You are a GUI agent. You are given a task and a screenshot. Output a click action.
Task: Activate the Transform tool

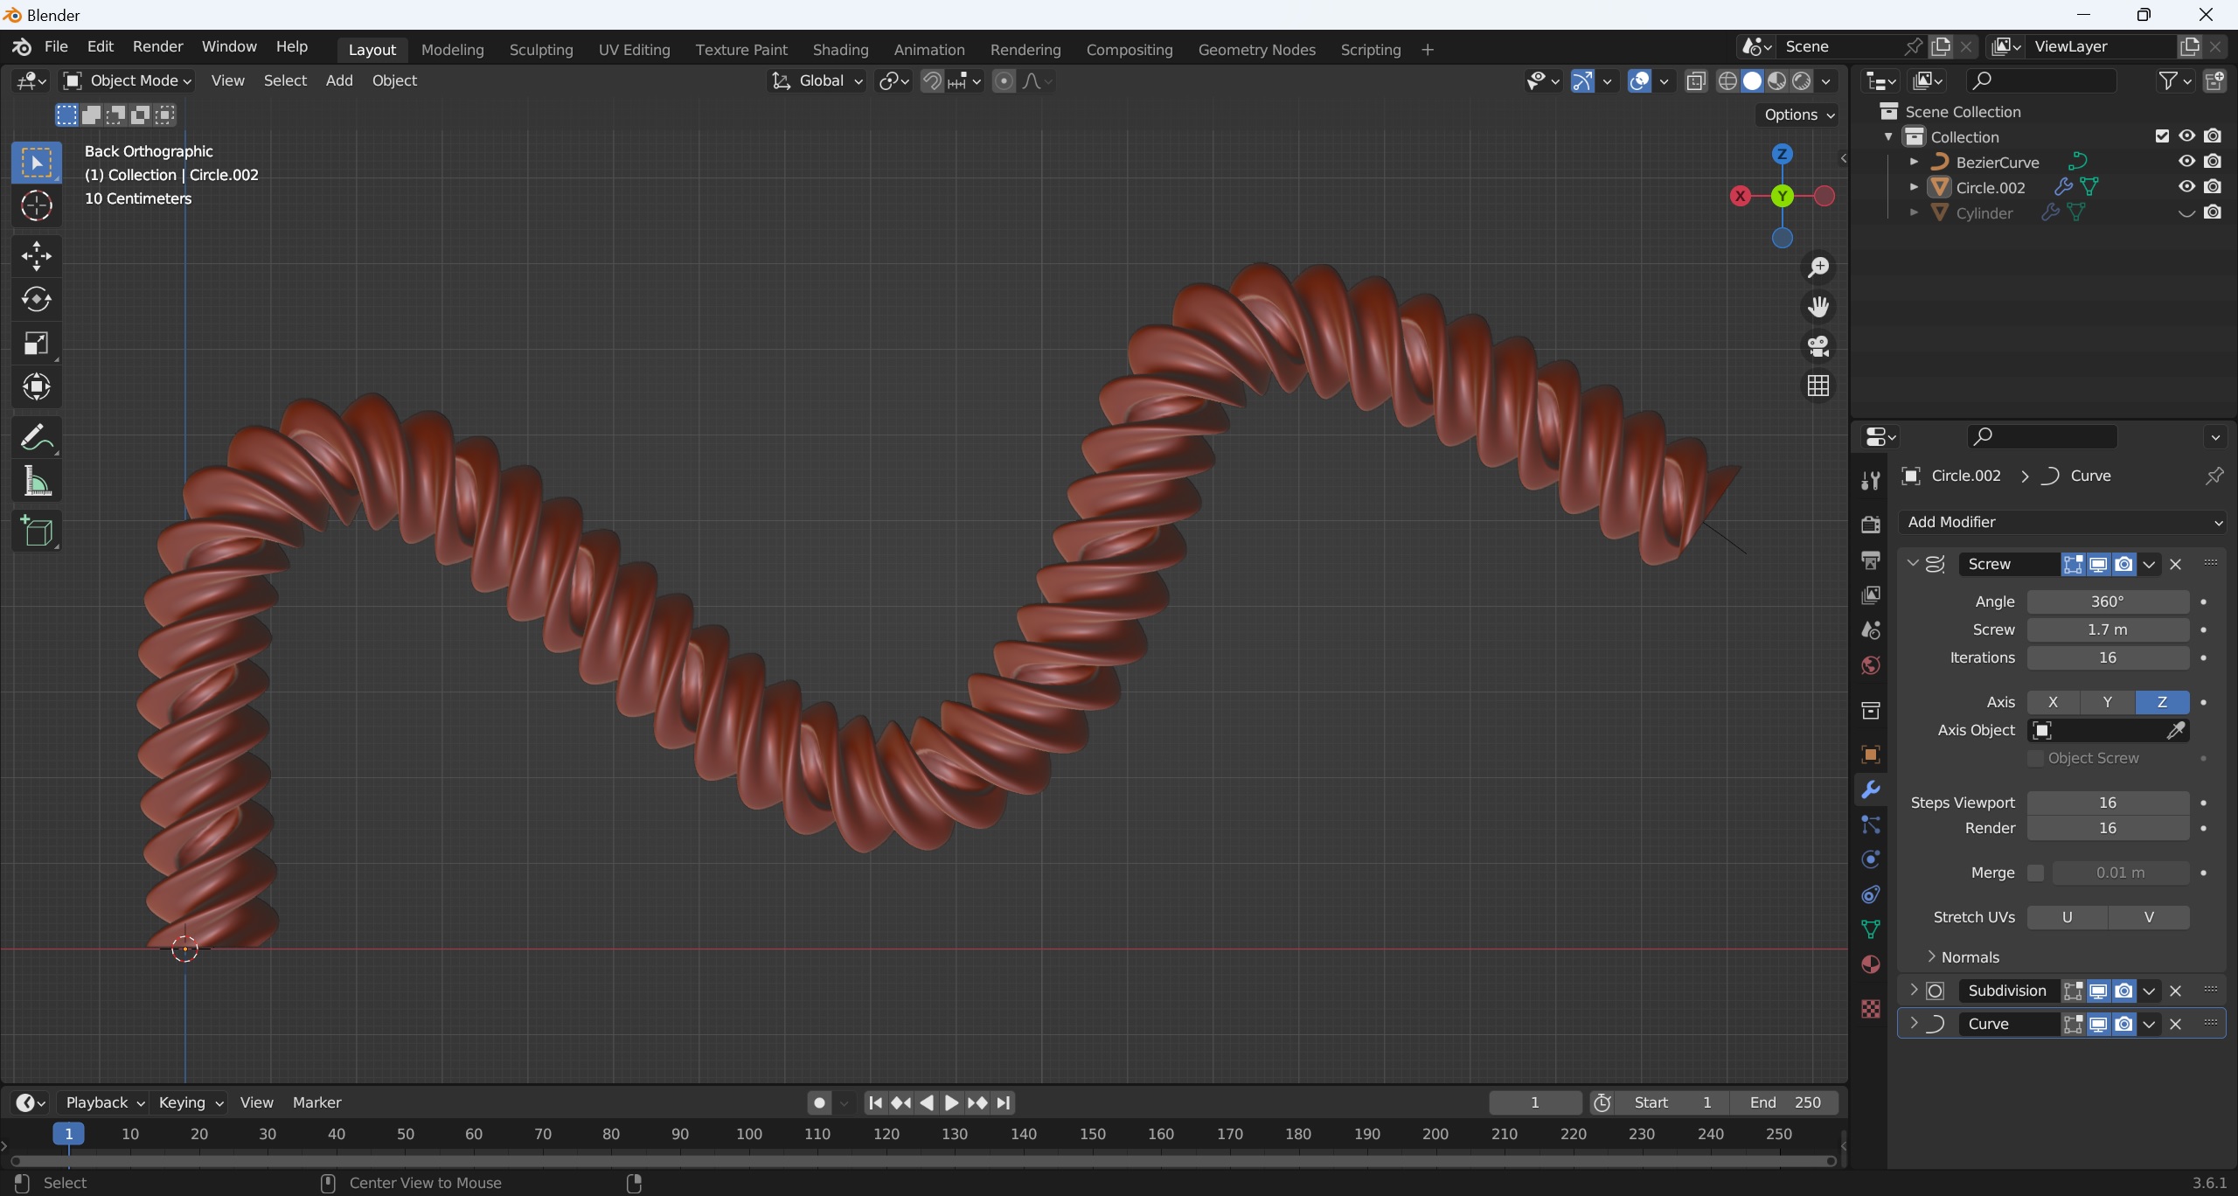(x=37, y=386)
